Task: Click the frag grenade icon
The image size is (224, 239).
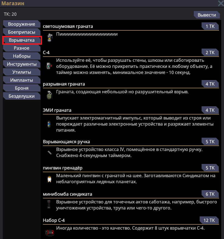Action: coord(49,95)
